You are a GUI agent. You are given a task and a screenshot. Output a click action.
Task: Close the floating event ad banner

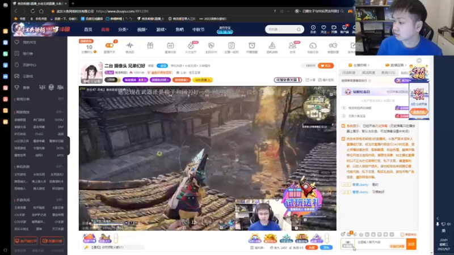tap(419, 61)
